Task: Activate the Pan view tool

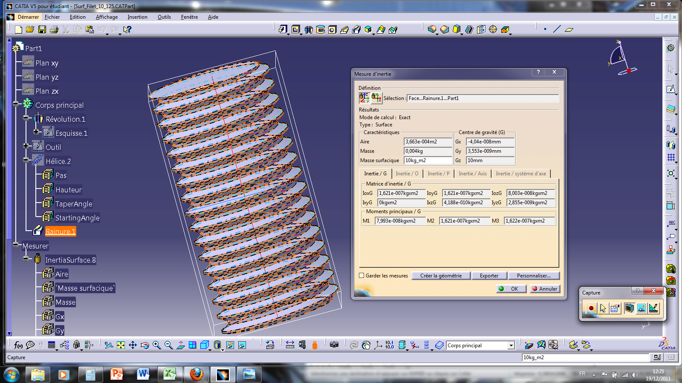Action: click(x=133, y=345)
